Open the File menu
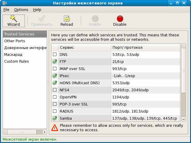The image size is (191, 143). point(6,10)
